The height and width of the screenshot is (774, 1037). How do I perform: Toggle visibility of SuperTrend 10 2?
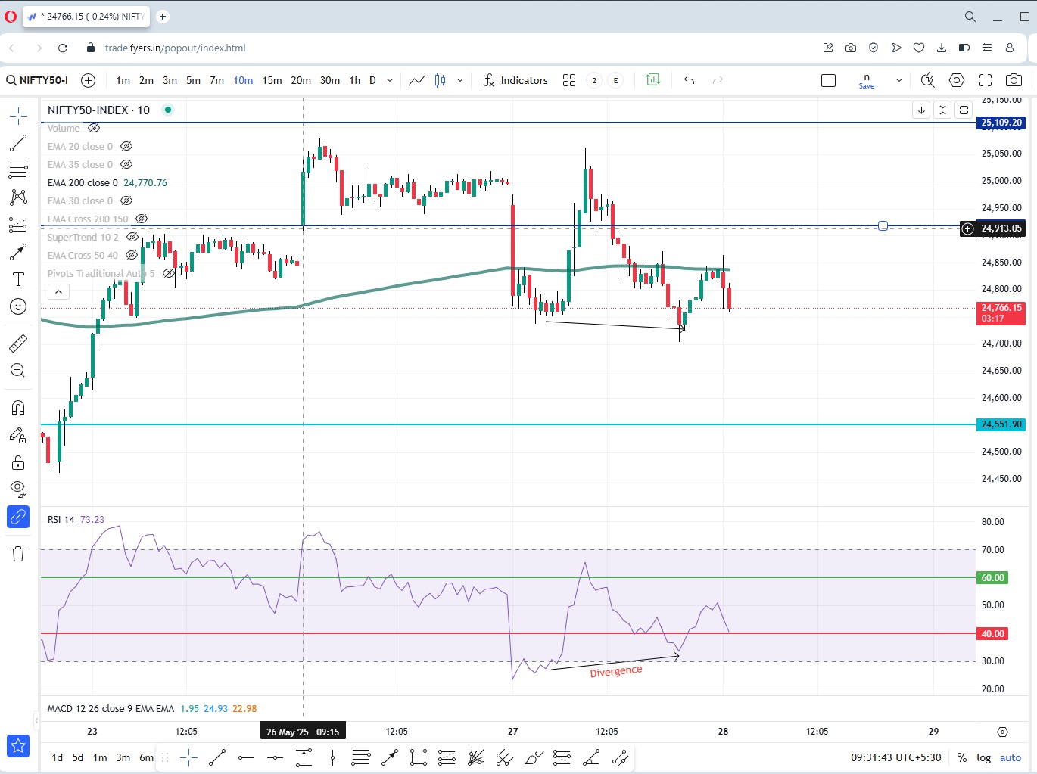tap(132, 237)
